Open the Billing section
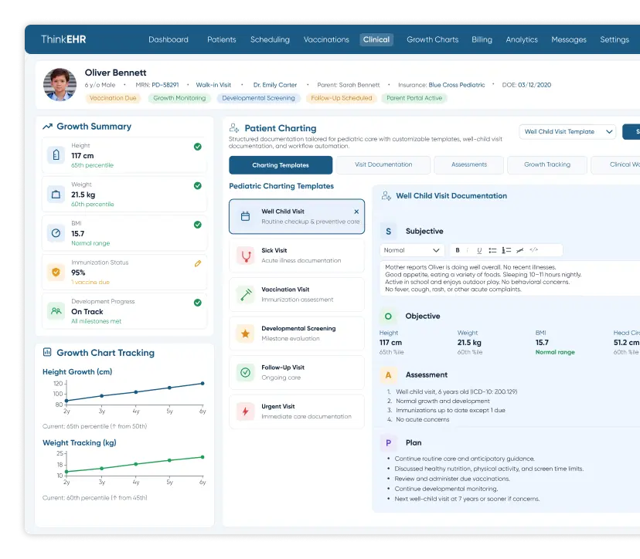This screenshot has width=640, height=559. pyautogui.click(x=482, y=39)
